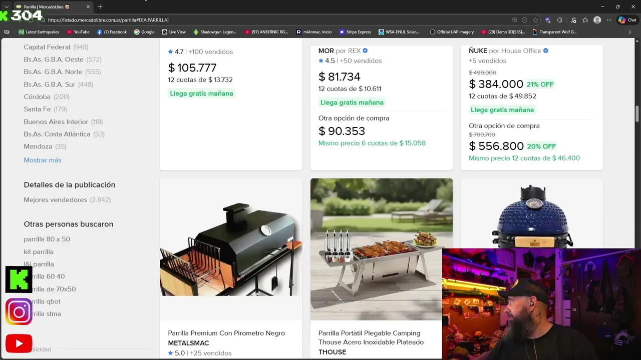Open MOR por REX seller link
This screenshot has height=360, width=641.
pos(340,50)
